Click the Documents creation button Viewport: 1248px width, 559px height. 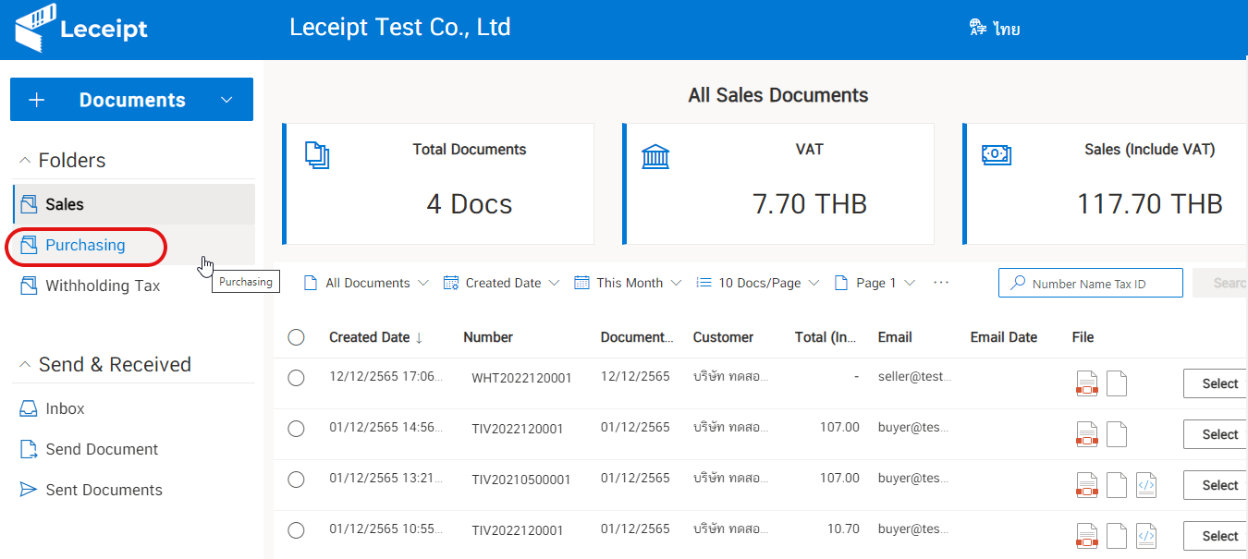tap(129, 99)
